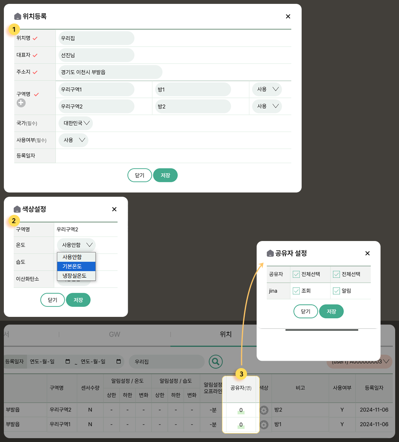The height and width of the screenshot is (442, 399).
Task: Close the 공유자 설정 dialog with X
Action: coord(367,253)
